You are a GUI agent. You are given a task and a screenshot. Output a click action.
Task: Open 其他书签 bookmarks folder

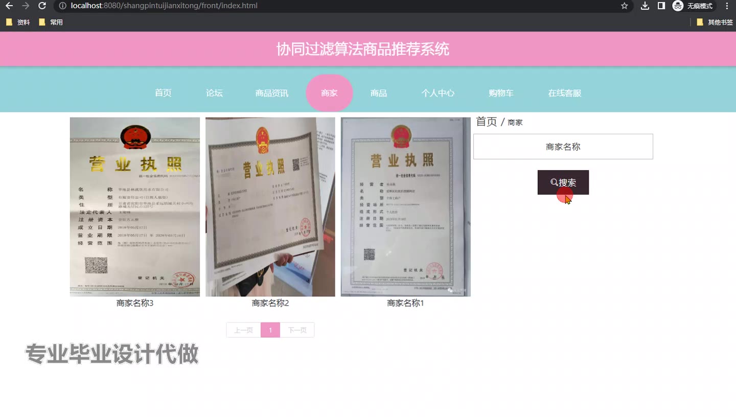coord(715,22)
